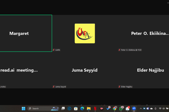Click the microphone tray icon
This screenshot has width=169, height=112.
155,108
